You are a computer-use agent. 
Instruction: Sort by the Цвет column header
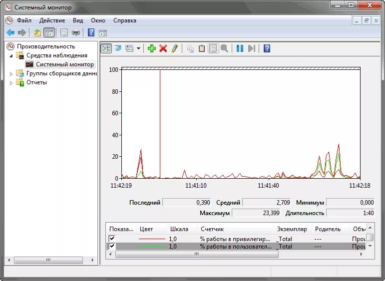coord(152,229)
